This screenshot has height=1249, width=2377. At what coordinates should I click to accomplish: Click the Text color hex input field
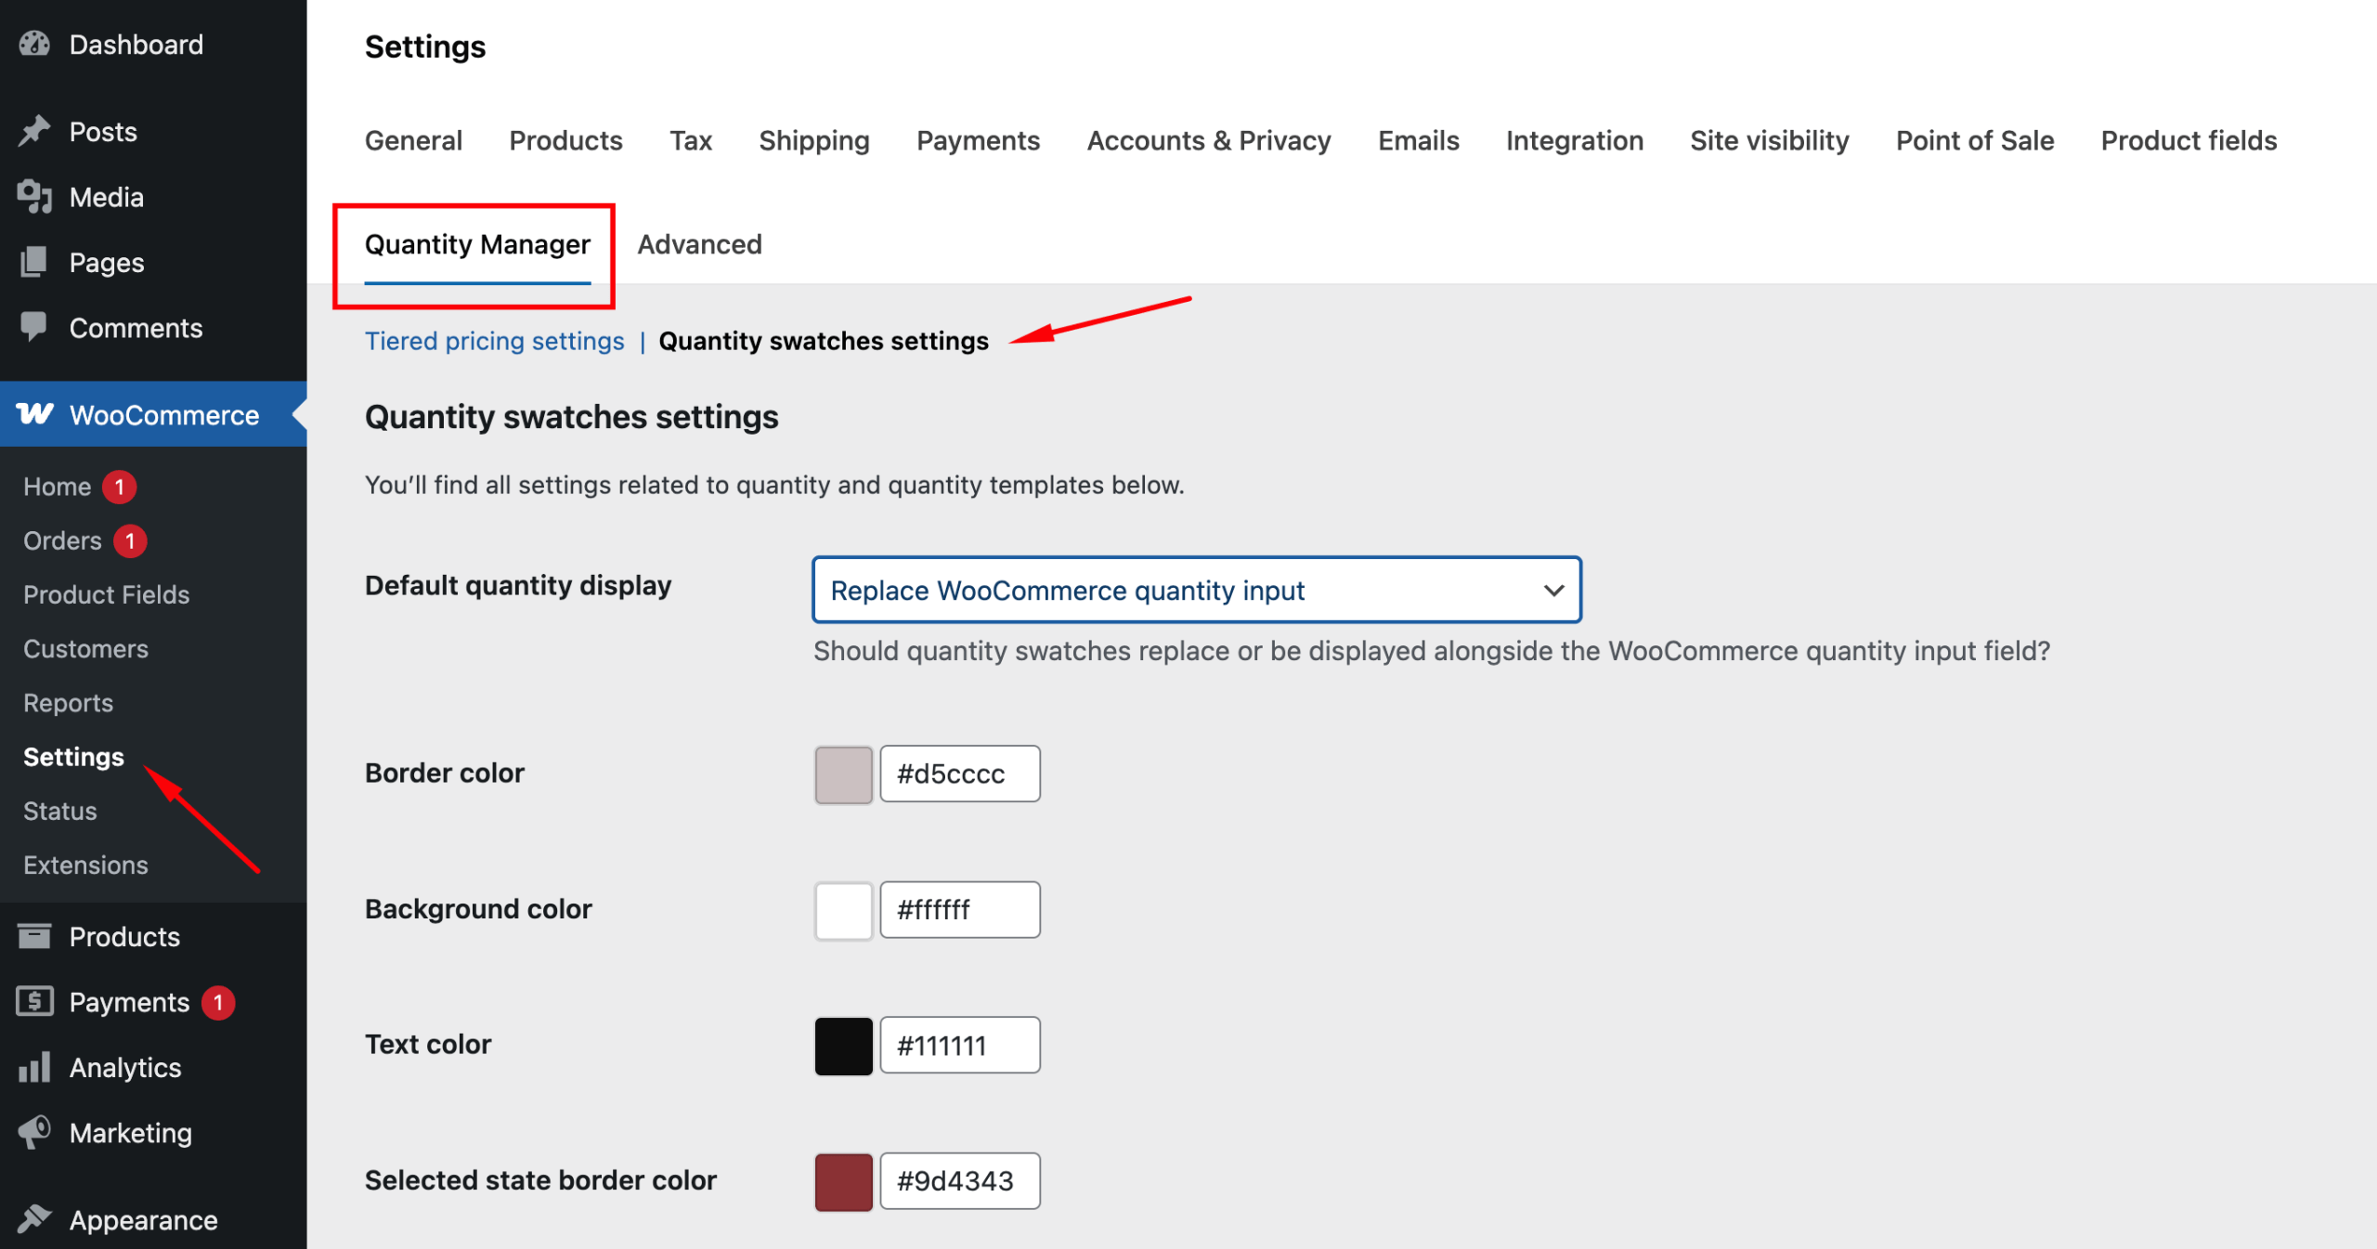[x=960, y=1045]
